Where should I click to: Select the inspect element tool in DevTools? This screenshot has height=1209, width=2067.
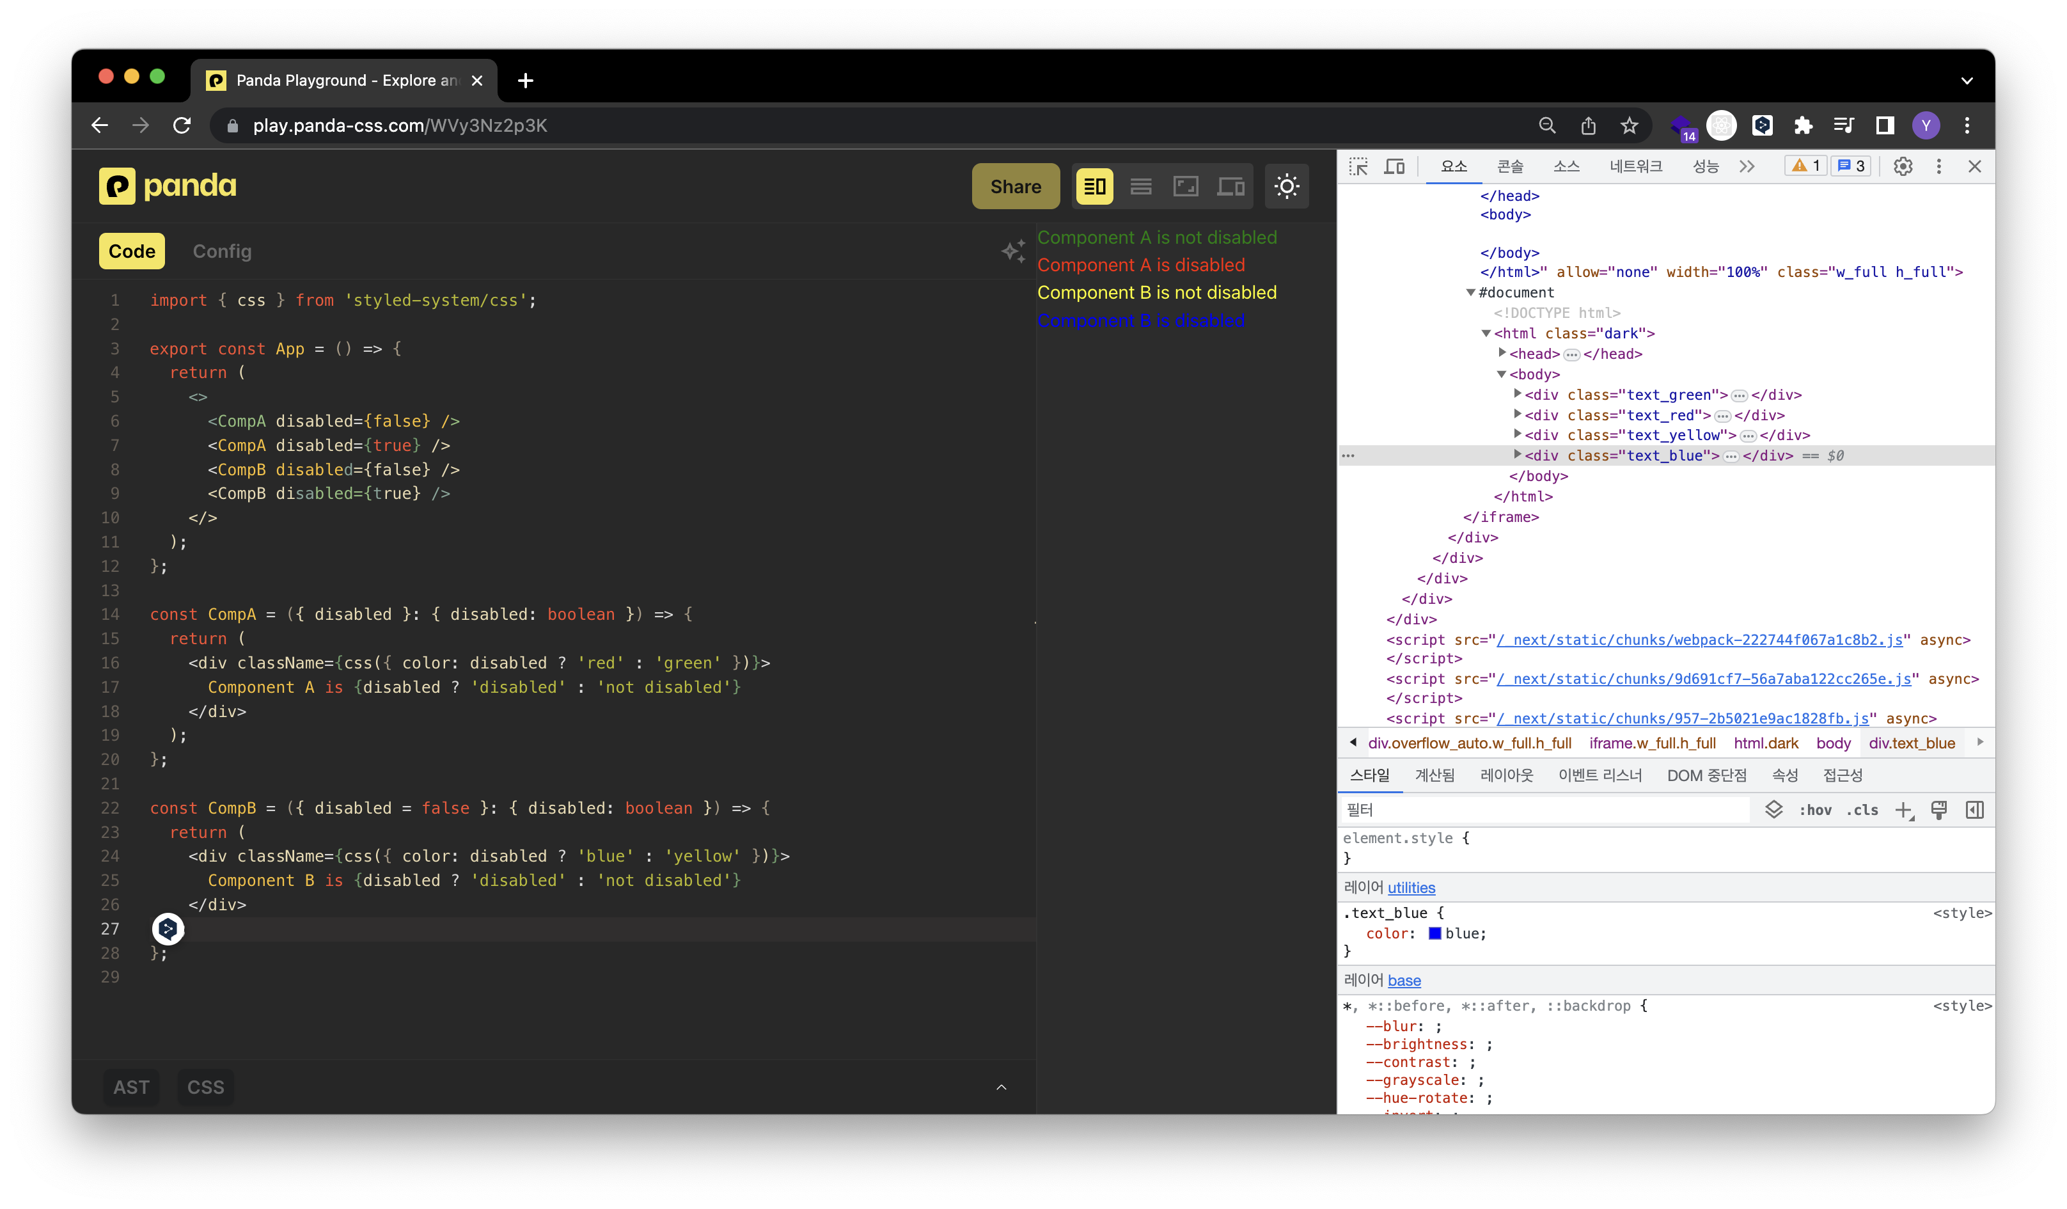point(1359,166)
